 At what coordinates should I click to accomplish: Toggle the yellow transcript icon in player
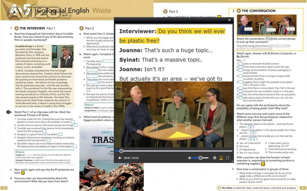pyautogui.click(x=221, y=158)
